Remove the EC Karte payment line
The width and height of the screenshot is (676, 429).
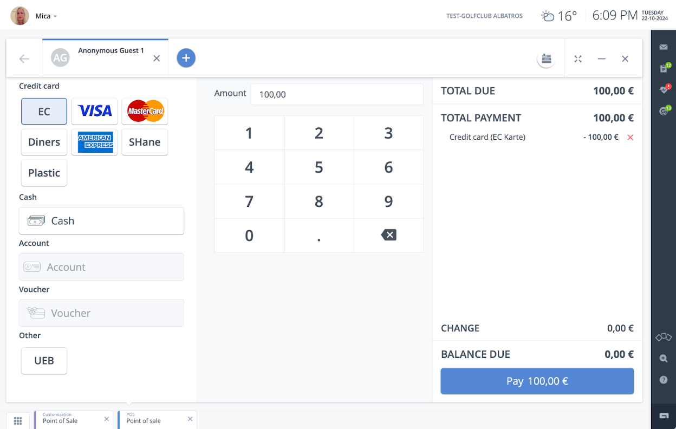630,138
